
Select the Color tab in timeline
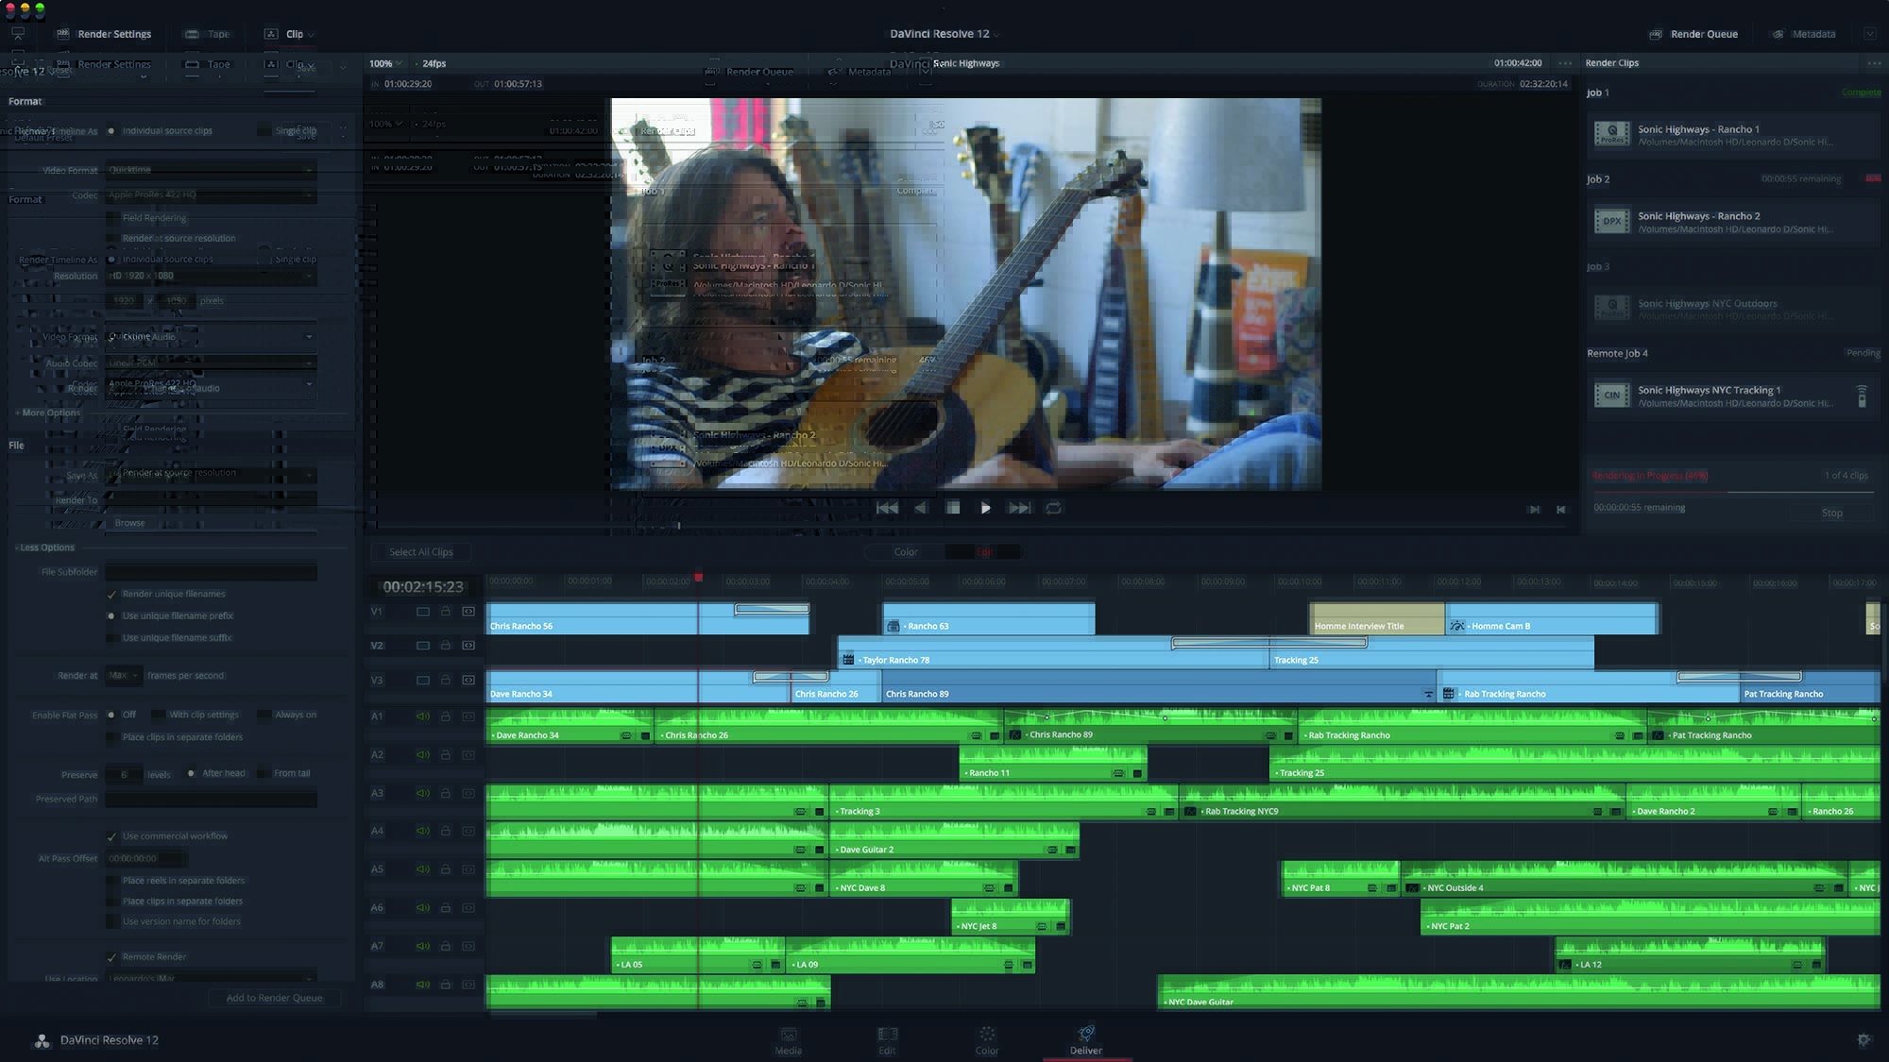point(906,551)
